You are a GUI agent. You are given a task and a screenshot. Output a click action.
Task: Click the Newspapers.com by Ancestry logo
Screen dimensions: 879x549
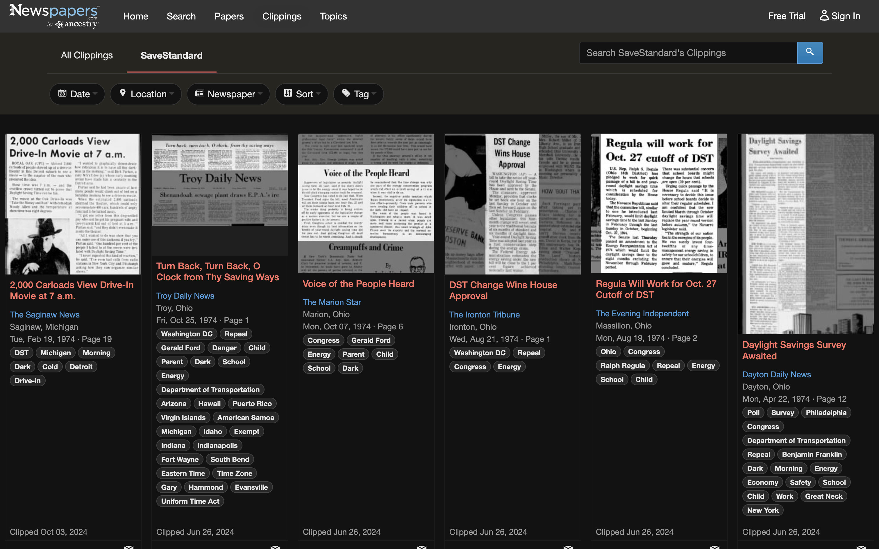(54, 16)
